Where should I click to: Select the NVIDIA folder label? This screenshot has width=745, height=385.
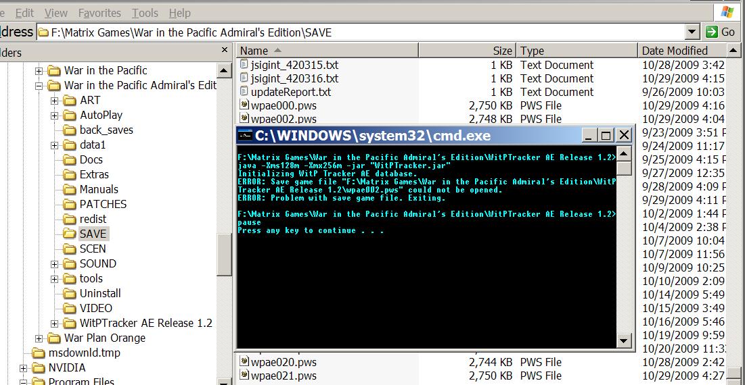click(x=67, y=368)
